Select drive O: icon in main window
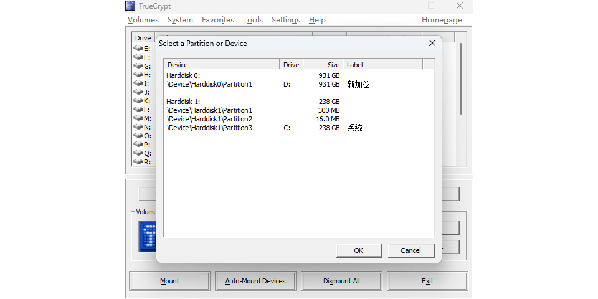This screenshot has height=299, width=598. 138,136
